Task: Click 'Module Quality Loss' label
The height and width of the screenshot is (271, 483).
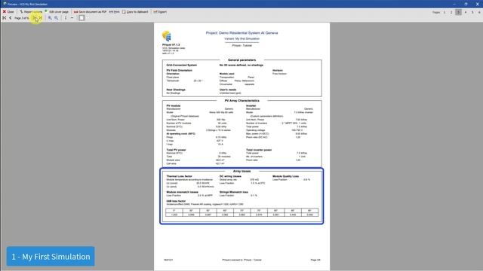Action: click(285, 176)
